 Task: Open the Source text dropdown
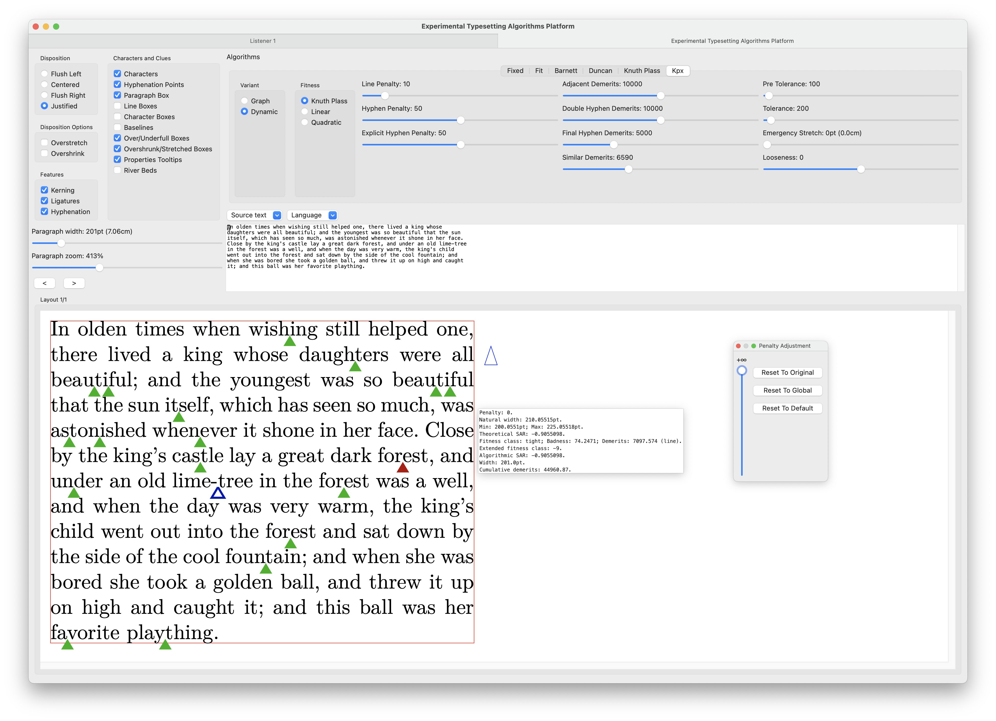click(255, 215)
